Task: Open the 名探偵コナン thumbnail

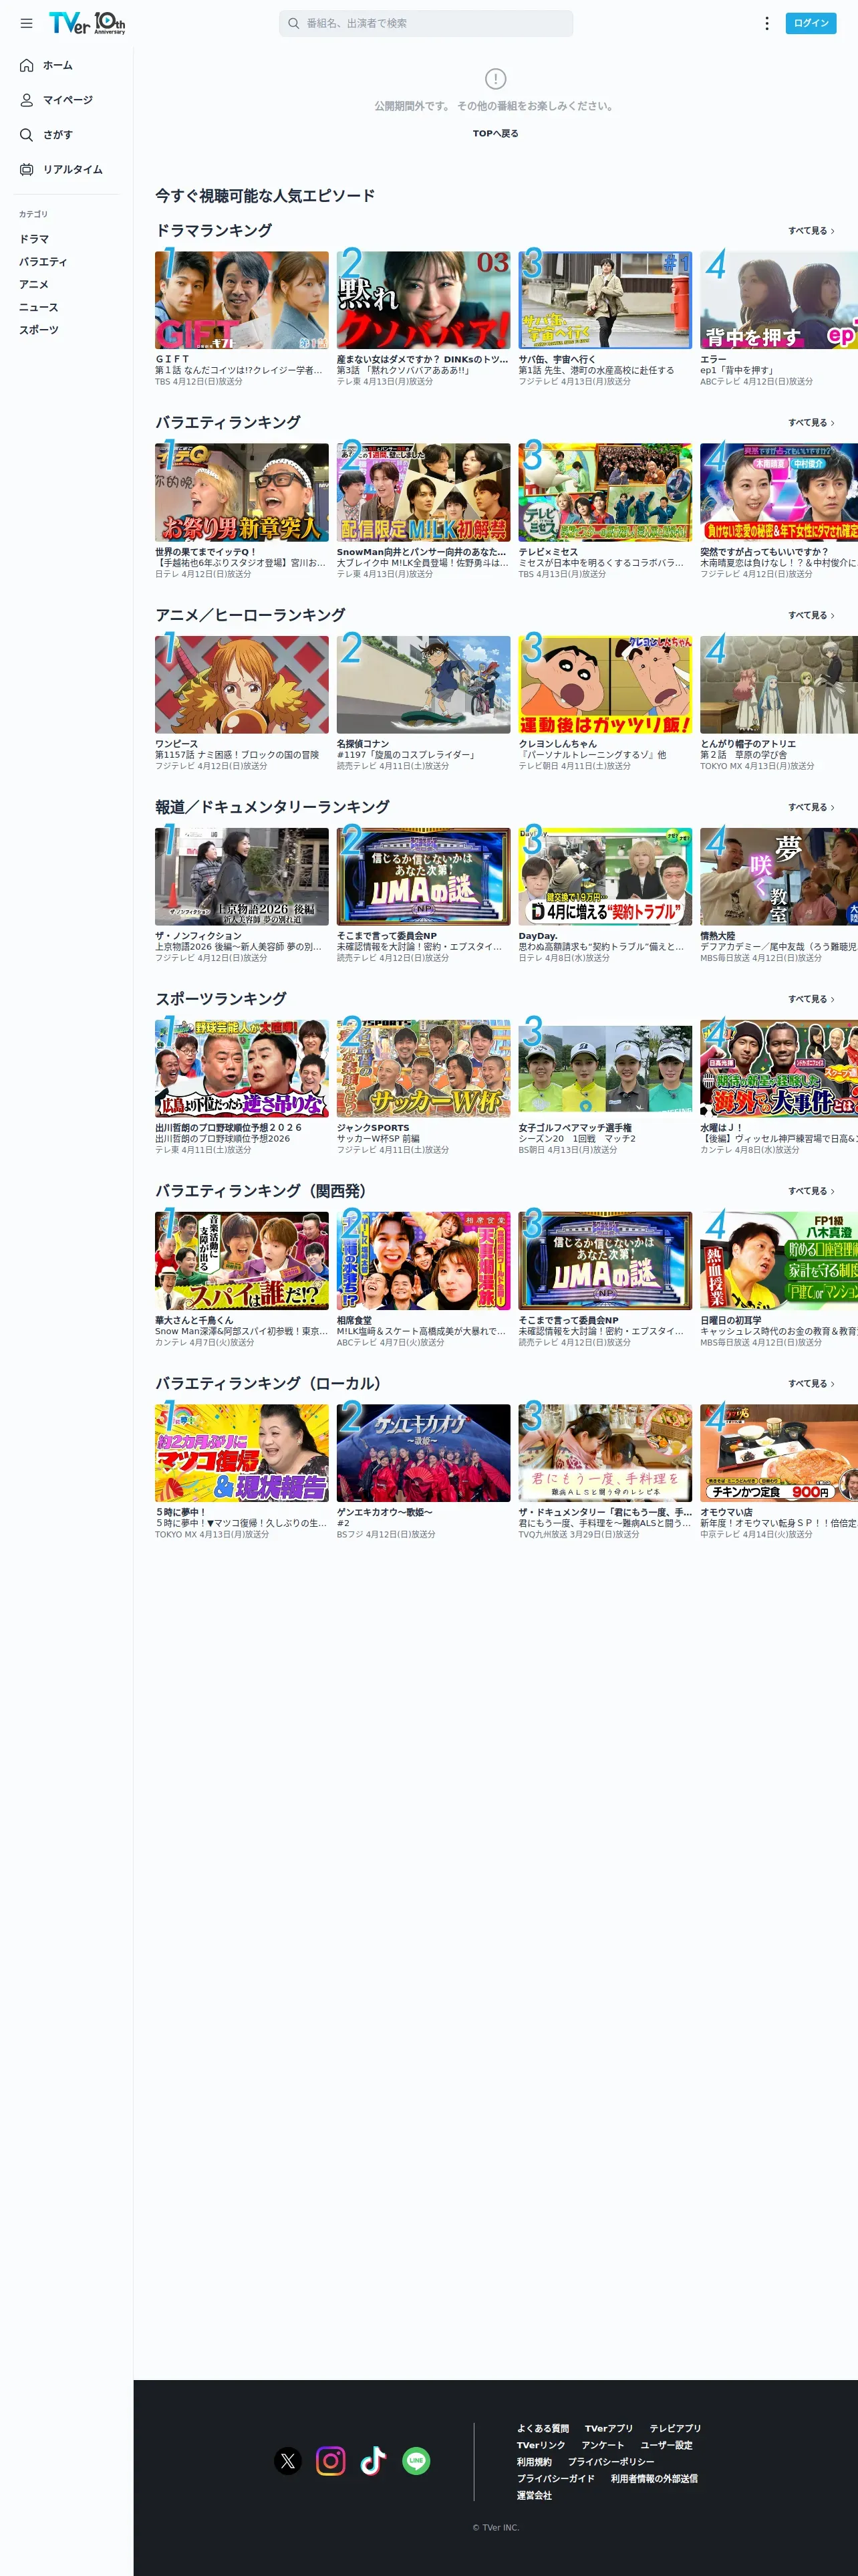Action: click(x=424, y=685)
